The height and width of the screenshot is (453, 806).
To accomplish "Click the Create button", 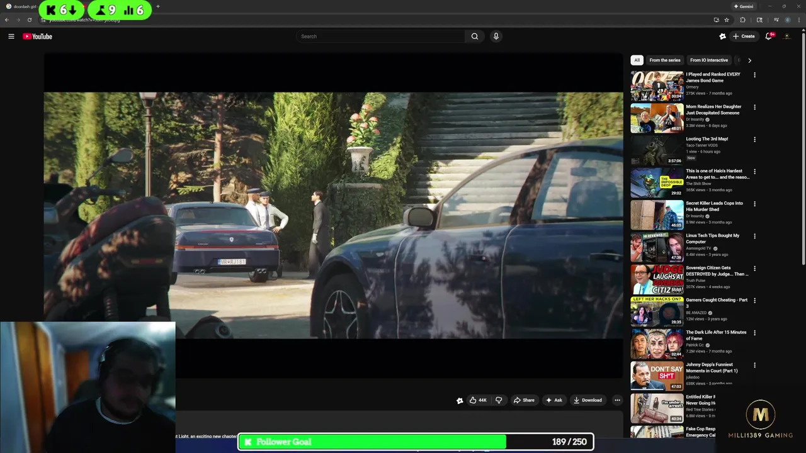I will pyautogui.click(x=743, y=36).
